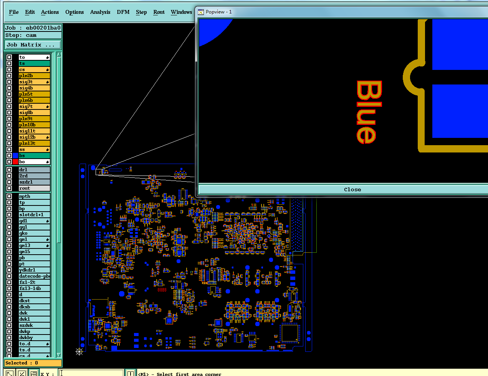Open the Step menu
The width and height of the screenshot is (488, 376).
tap(141, 12)
